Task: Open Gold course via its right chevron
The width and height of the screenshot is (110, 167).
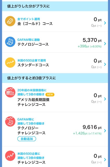Action: (105, 23)
